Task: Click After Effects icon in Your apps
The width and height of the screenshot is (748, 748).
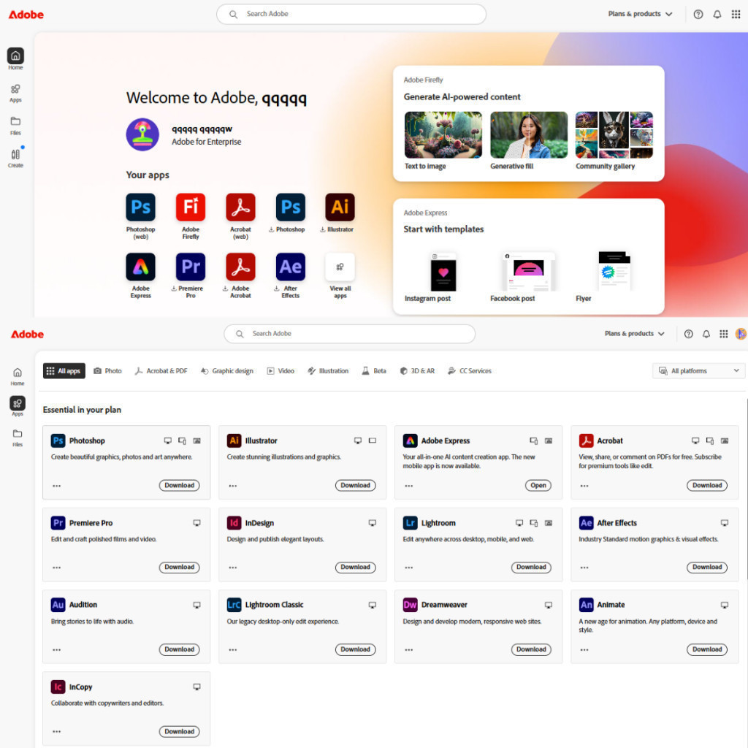Action: point(290,267)
